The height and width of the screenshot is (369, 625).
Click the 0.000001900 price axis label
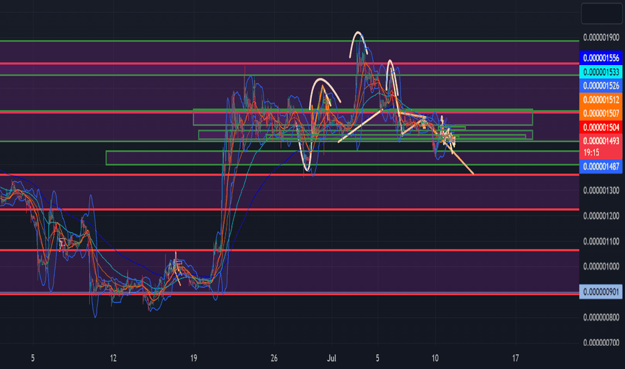coord(601,38)
